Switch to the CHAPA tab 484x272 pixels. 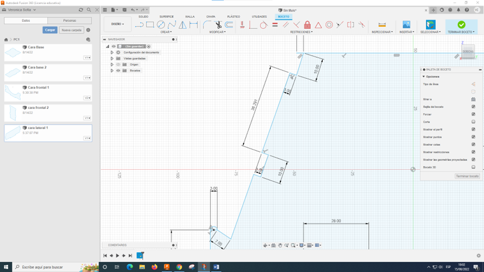pyautogui.click(x=211, y=17)
